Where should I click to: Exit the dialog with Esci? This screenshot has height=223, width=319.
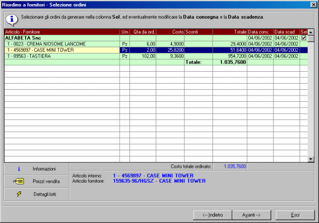click(295, 215)
